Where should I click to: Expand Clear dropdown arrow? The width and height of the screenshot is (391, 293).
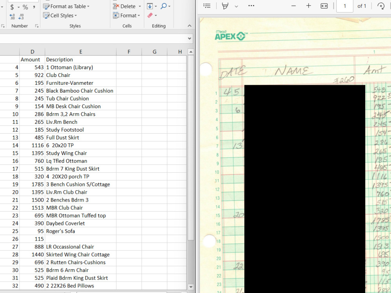[156, 16]
